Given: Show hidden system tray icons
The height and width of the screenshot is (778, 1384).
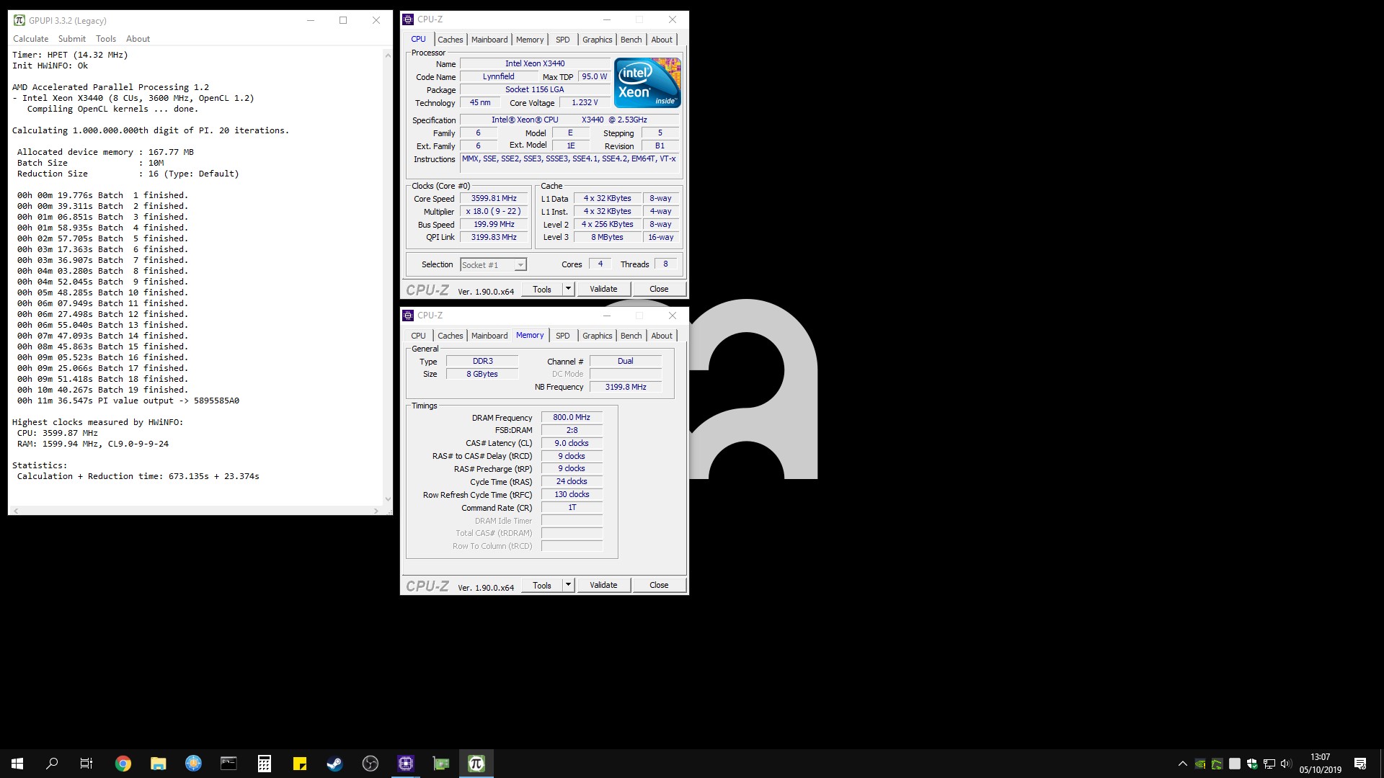Looking at the screenshot, I should pyautogui.click(x=1182, y=764).
